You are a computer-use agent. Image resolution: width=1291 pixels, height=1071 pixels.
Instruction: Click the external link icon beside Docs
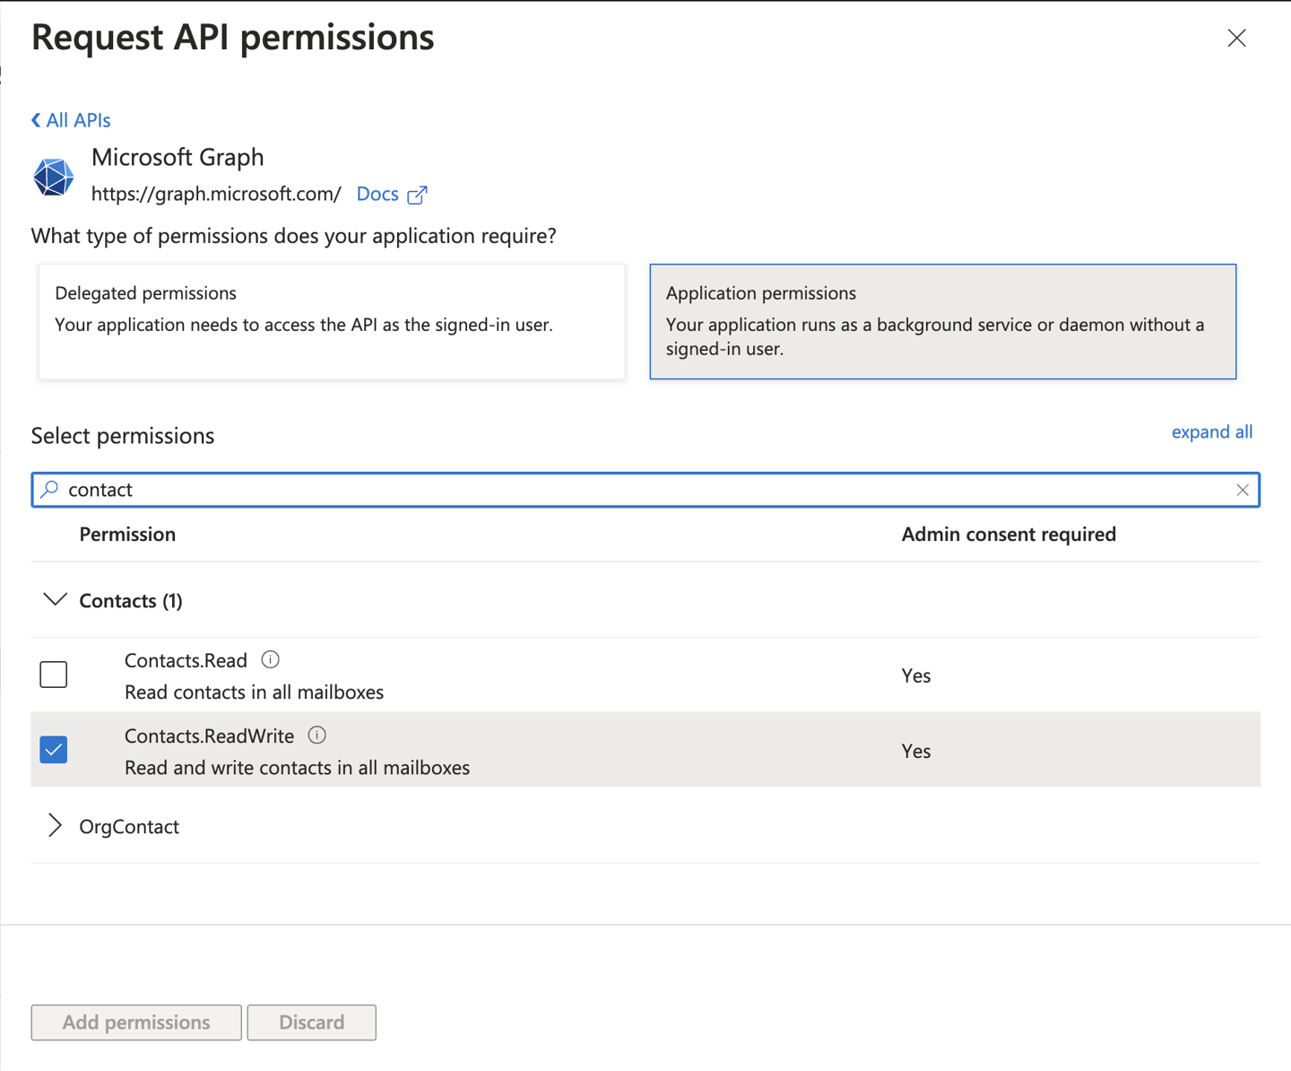tap(417, 195)
